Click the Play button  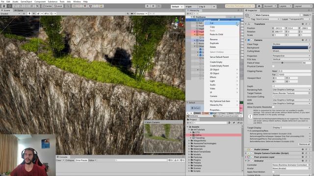148,6
